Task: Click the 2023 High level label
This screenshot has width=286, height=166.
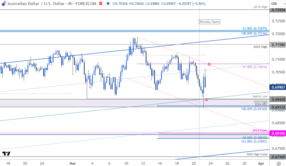Action: 260,47
